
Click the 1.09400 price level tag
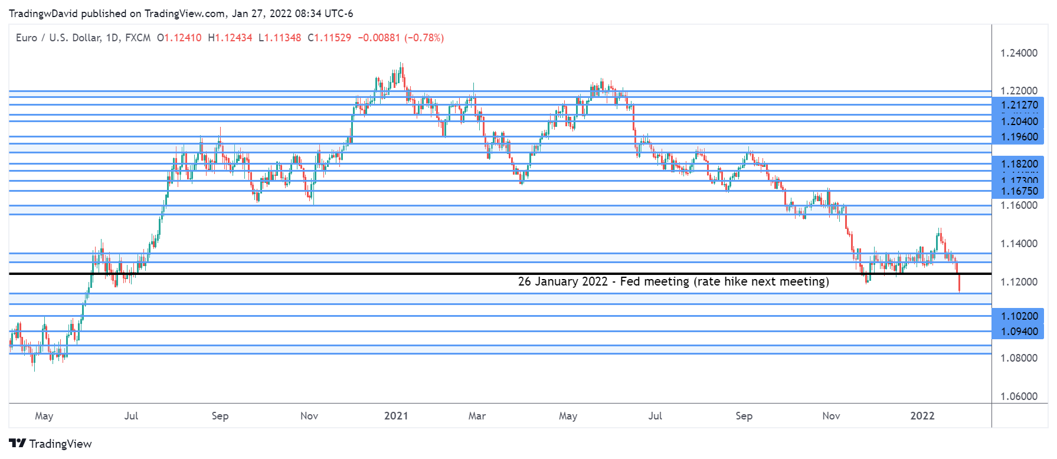[1019, 332]
